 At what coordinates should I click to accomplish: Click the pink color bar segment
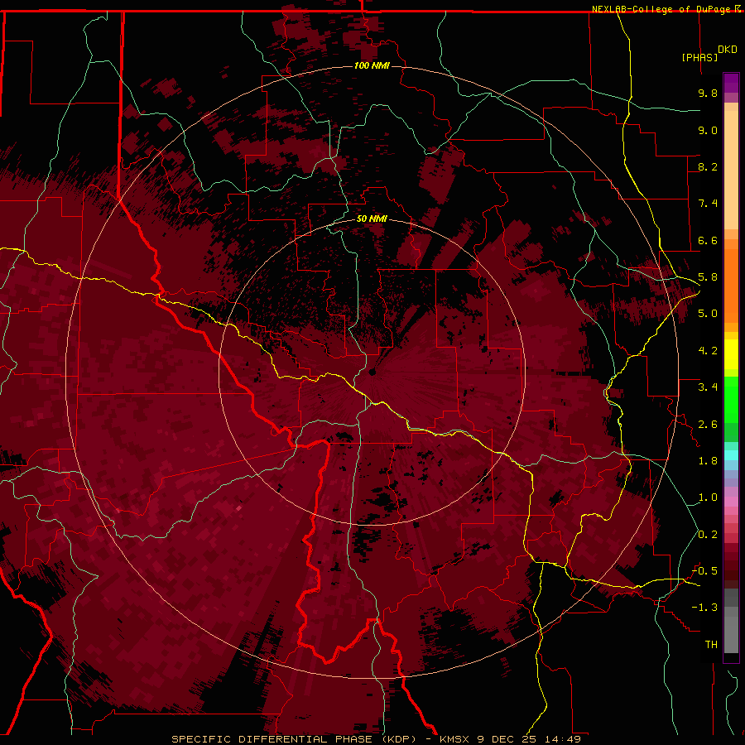[x=731, y=502]
